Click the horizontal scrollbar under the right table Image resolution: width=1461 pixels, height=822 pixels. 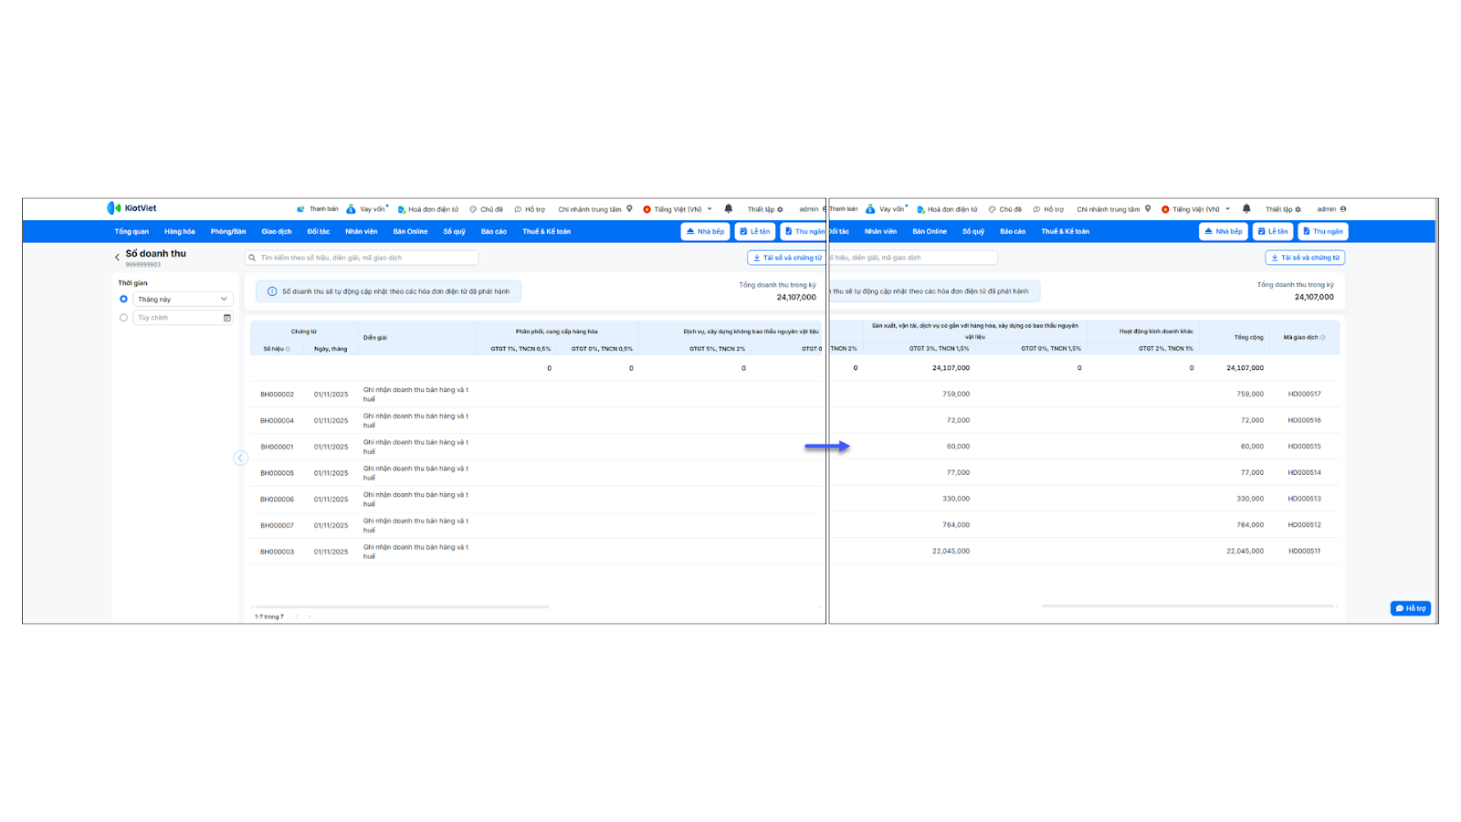1188,606
